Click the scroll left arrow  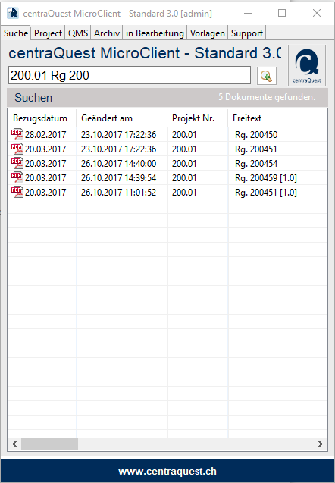pos(14,444)
